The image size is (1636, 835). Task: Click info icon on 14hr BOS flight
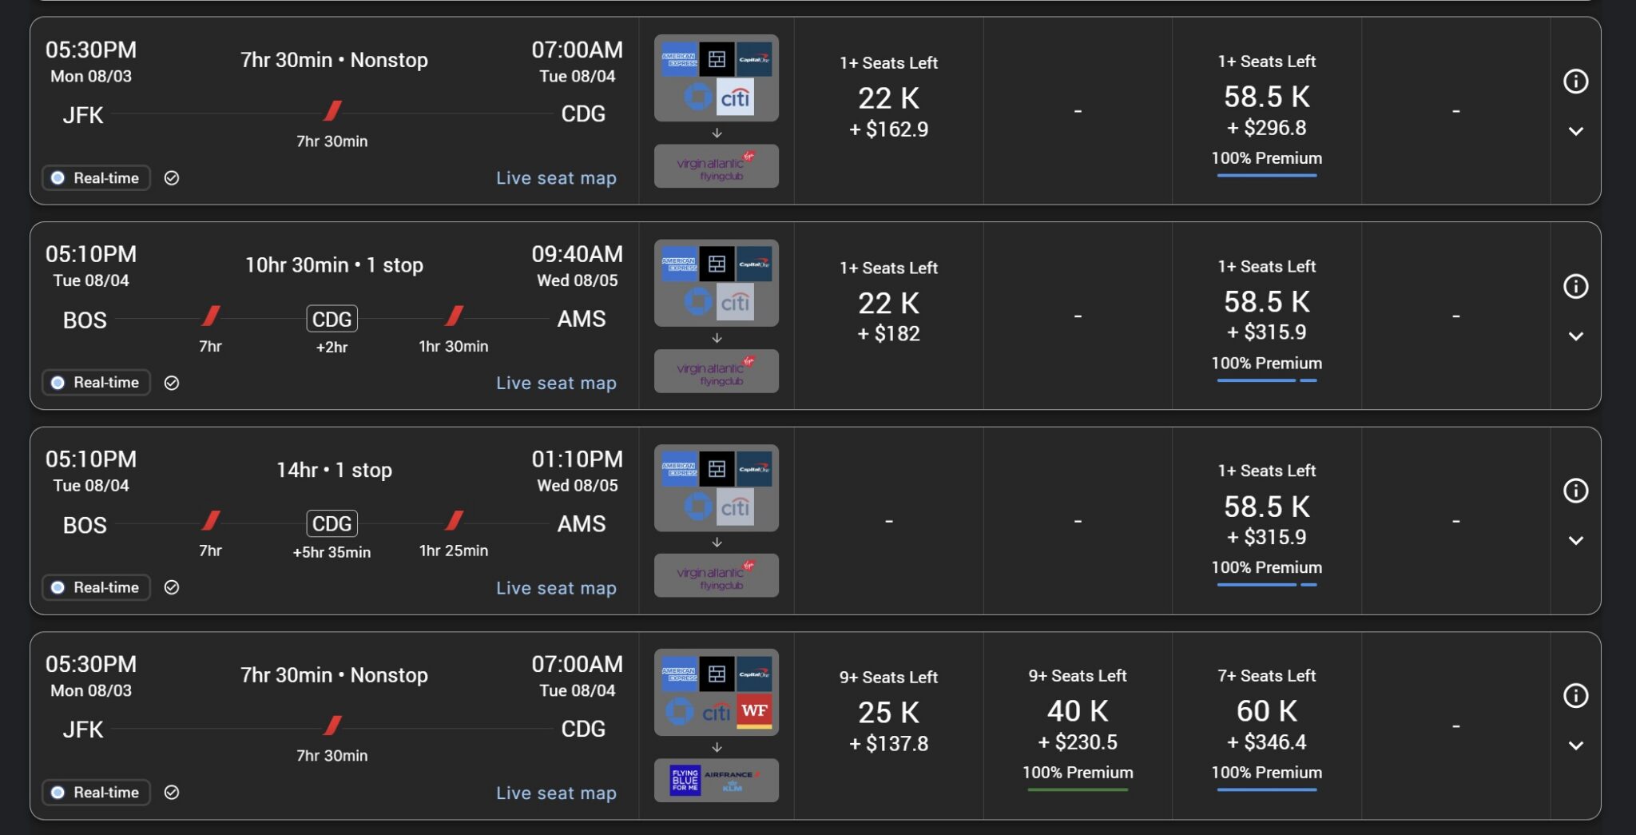[1575, 491]
